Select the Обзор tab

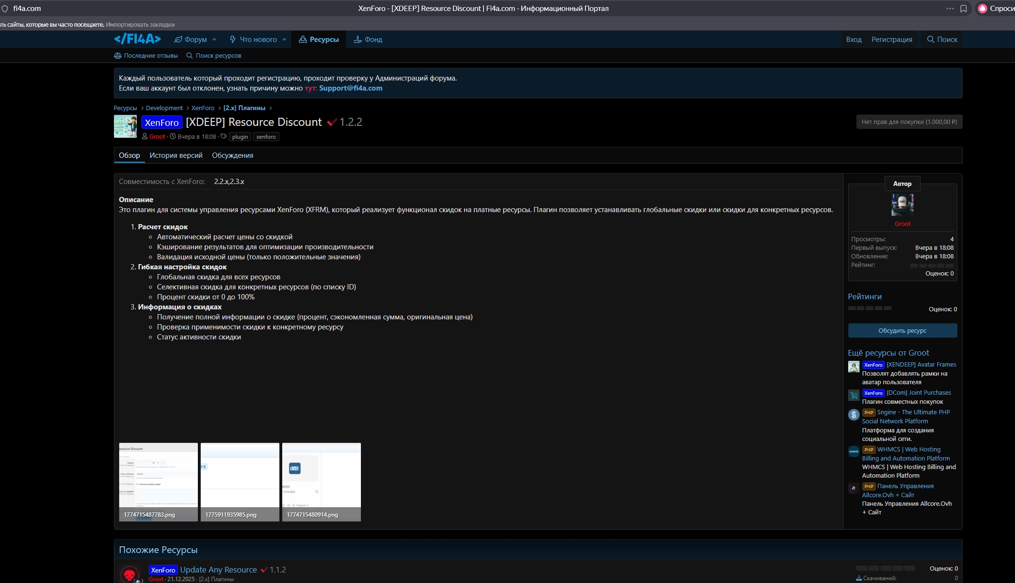click(x=129, y=155)
